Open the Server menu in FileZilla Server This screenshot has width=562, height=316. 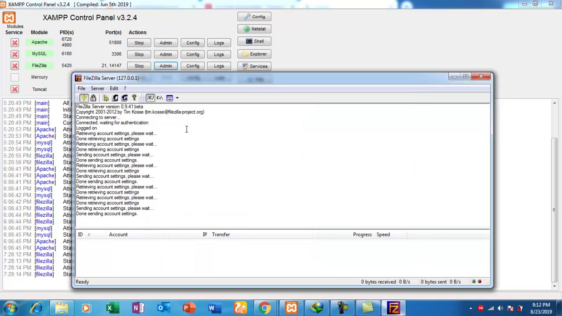(x=97, y=88)
